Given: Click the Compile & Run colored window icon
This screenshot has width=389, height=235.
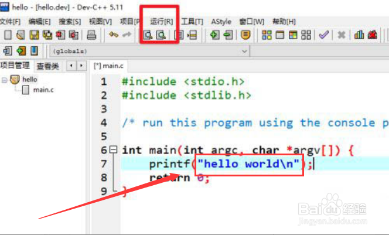Looking at the screenshot, I should point(293,35).
